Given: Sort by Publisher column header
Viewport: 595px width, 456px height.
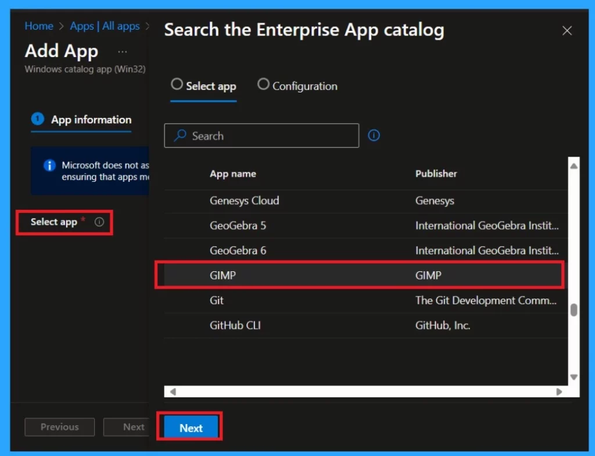Looking at the screenshot, I should pyautogui.click(x=436, y=174).
